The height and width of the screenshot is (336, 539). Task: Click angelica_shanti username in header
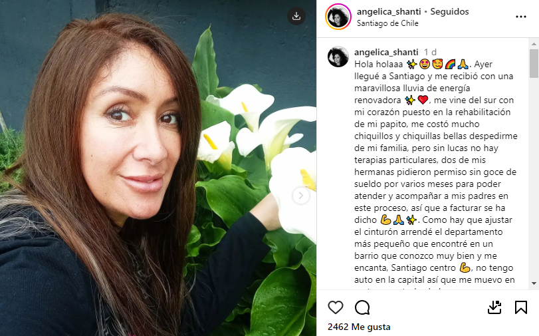[x=389, y=12]
